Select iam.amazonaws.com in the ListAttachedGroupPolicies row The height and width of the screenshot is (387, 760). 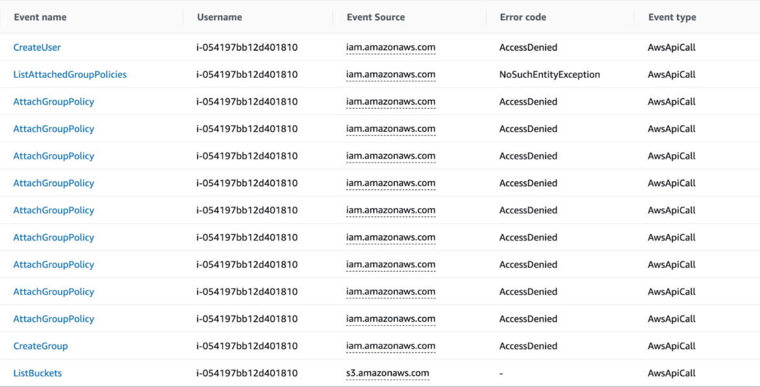coord(391,74)
